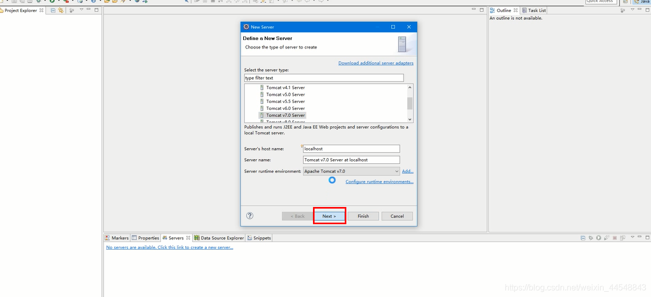Click the Server's host name field
This screenshot has height=297, width=651.
(x=352, y=149)
